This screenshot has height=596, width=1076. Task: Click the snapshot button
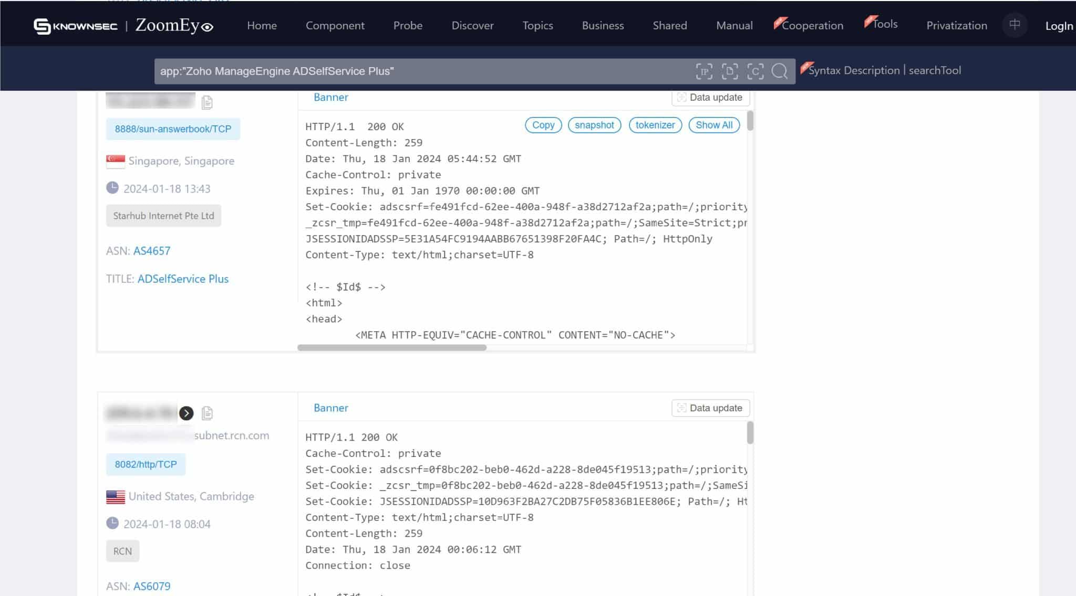coord(594,125)
